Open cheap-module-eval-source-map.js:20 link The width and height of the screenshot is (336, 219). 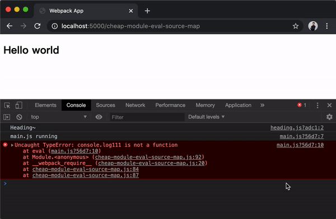pos(151,163)
